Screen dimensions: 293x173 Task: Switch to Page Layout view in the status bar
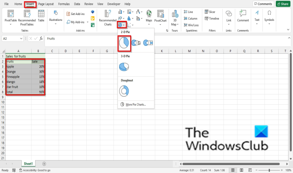[242, 170]
